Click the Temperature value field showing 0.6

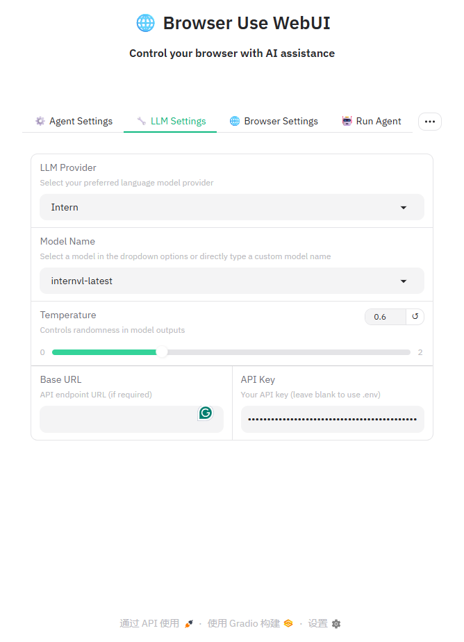(385, 317)
